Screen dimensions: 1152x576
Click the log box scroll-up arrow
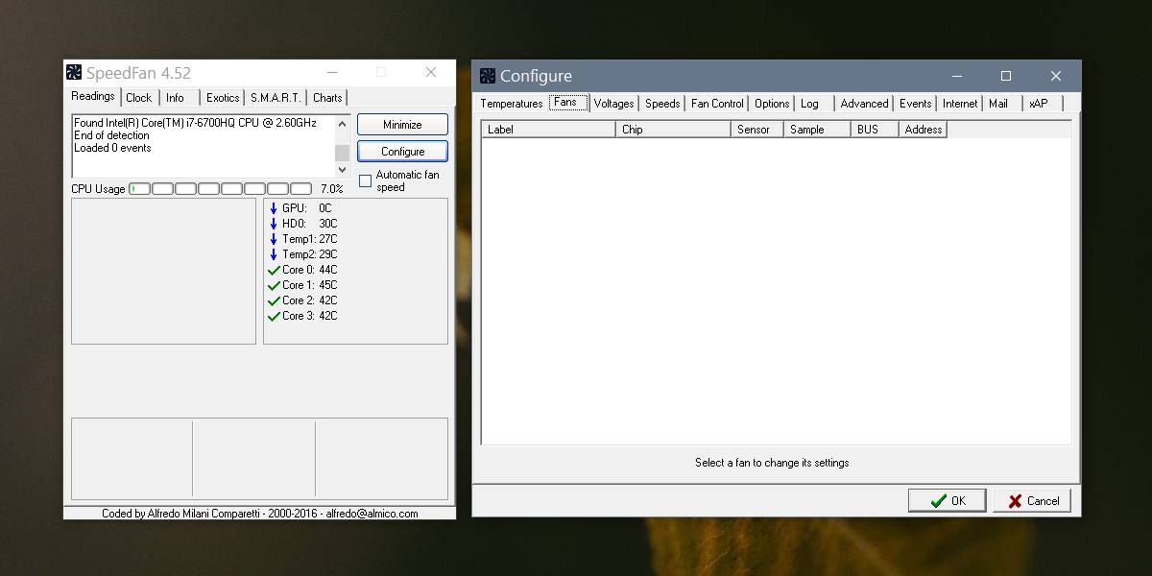click(x=343, y=124)
